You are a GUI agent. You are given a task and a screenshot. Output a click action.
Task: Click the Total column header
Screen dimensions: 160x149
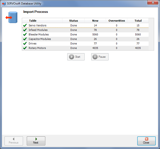coord(138,21)
